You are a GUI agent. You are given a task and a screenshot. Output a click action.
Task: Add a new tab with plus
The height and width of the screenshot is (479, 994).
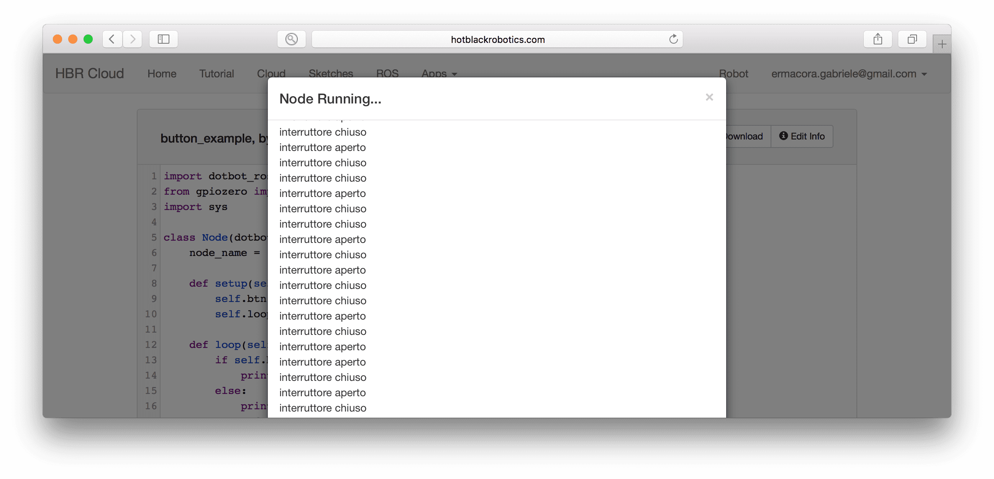click(942, 44)
